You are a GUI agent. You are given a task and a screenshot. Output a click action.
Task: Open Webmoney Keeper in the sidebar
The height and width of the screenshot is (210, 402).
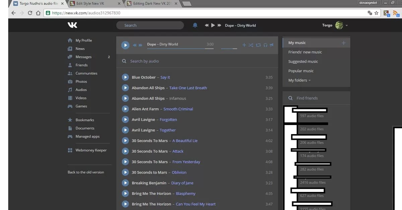coord(91,150)
